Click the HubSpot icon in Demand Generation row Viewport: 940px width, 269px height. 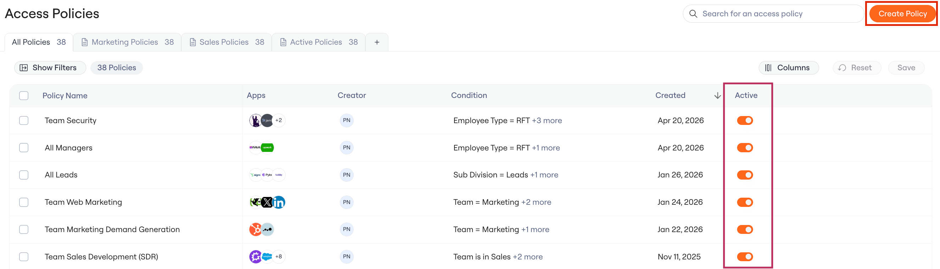(x=255, y=230)
